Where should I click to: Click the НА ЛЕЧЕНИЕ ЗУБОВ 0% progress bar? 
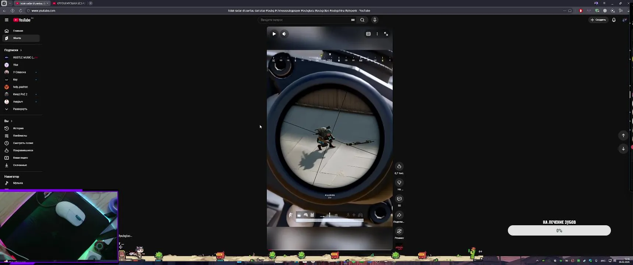coord(559,230)
